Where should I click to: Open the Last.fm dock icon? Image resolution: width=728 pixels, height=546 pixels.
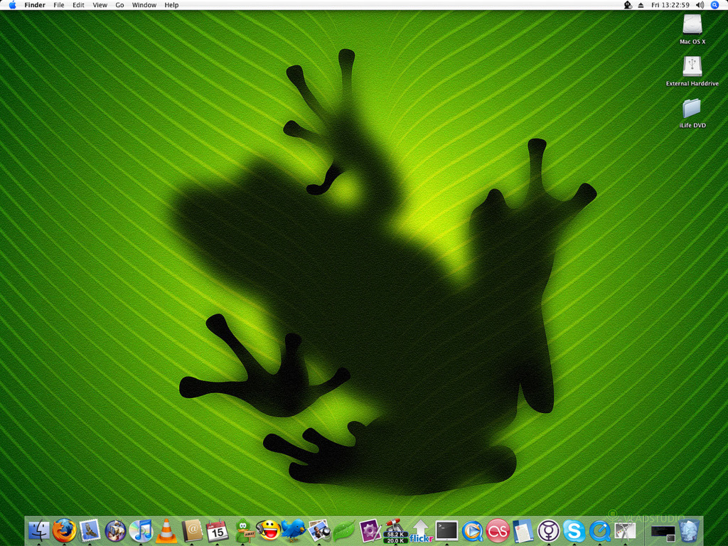click(x=498, y=530)
